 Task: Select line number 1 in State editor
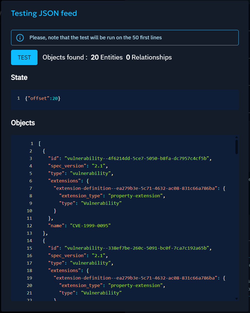point(18,98)
